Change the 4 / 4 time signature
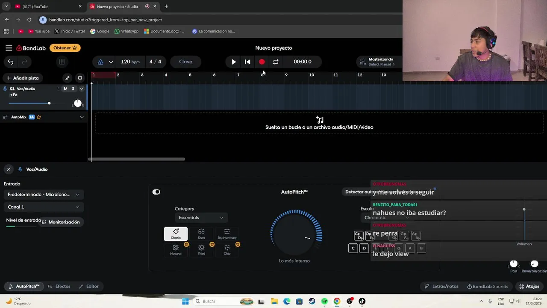The height and width of the screenshot is (308, 547). point(155,62)
